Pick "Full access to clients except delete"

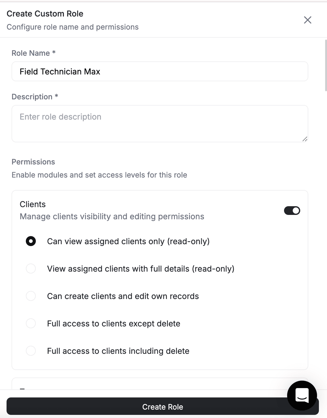[31, 323]
